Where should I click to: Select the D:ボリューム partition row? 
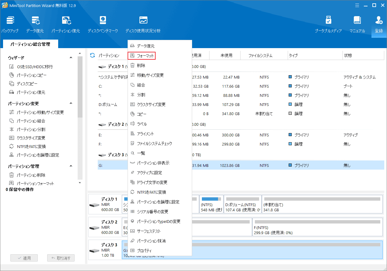tap(241, 104)
